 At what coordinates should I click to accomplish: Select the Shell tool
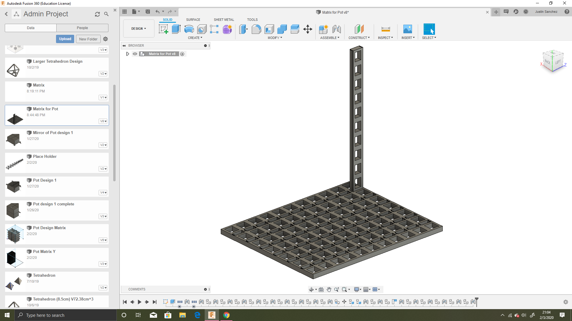[269, 29]
